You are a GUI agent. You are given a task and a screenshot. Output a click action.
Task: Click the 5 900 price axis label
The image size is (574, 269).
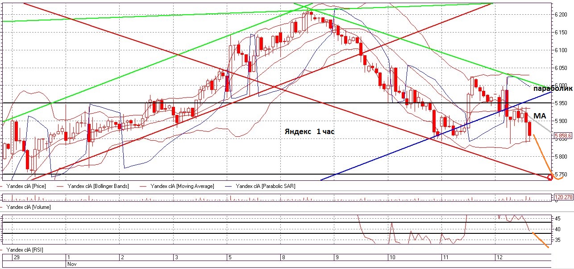561,121
